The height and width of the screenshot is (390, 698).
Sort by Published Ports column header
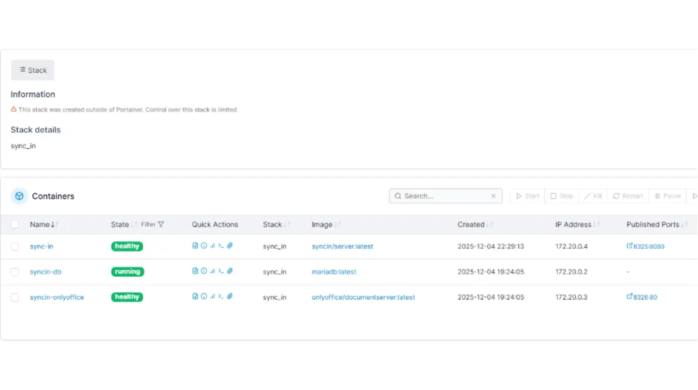[x=653, y=225]
